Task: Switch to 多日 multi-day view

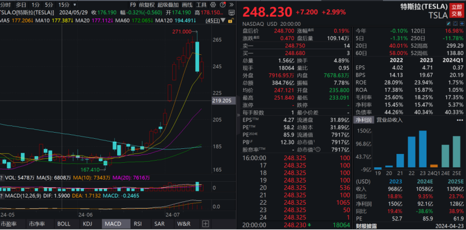Action: pos(21,4)
